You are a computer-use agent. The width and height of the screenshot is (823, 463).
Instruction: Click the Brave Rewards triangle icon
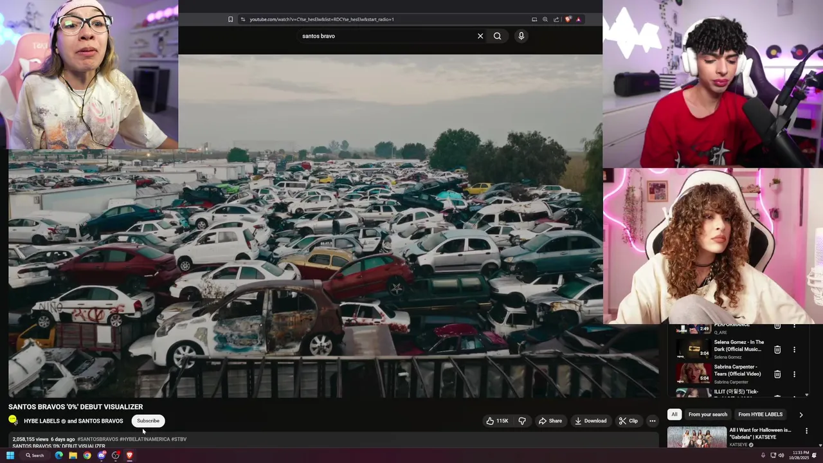point(578,19)
